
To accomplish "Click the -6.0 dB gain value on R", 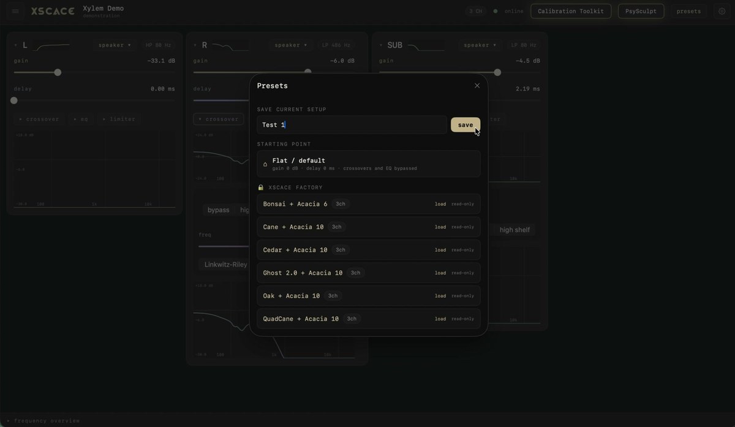I will tap(342, 61).
